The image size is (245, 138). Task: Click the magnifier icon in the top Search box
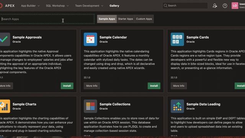click(x=165, y=6)
